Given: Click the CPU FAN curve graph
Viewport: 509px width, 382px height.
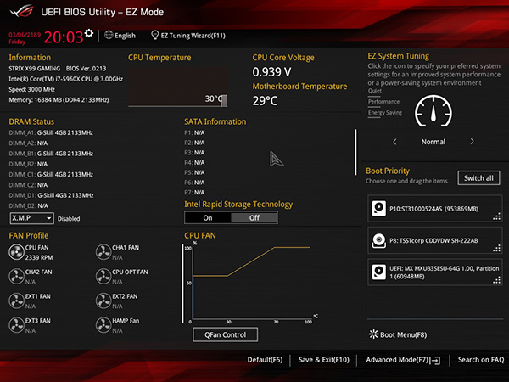Looking at the screenshot, I should tap(250, 283).
